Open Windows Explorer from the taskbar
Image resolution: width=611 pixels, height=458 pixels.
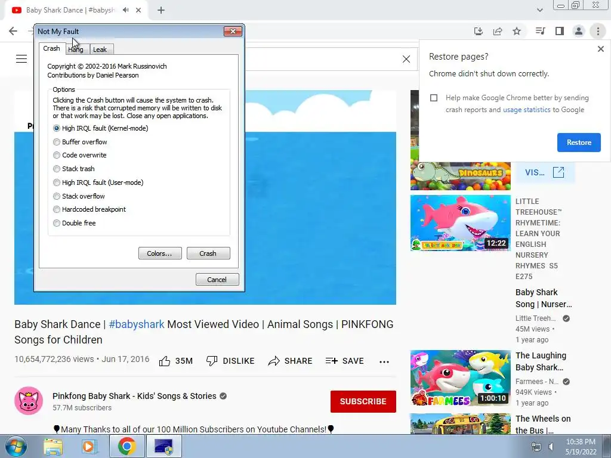pos(53,446)
